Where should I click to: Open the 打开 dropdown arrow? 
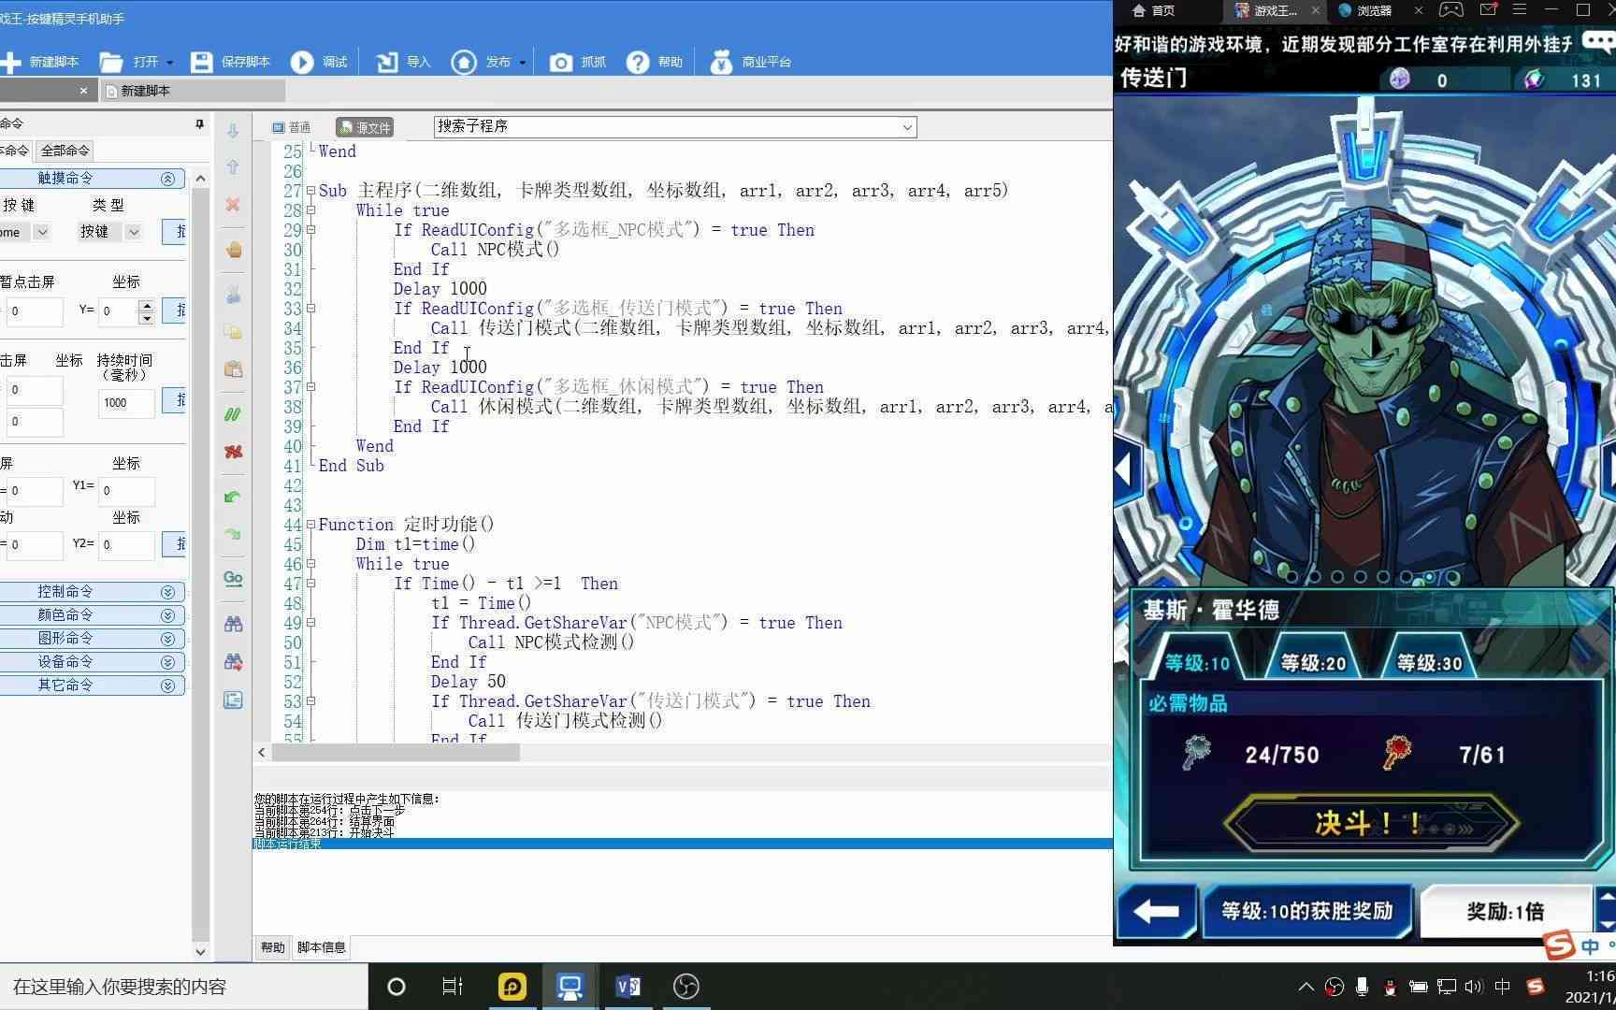click(x=169, y=63)
